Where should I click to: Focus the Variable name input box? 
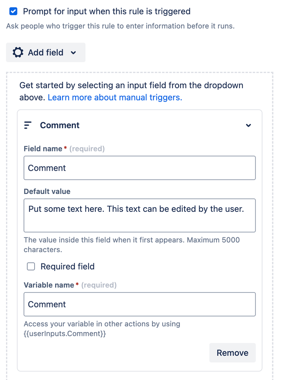140,304
